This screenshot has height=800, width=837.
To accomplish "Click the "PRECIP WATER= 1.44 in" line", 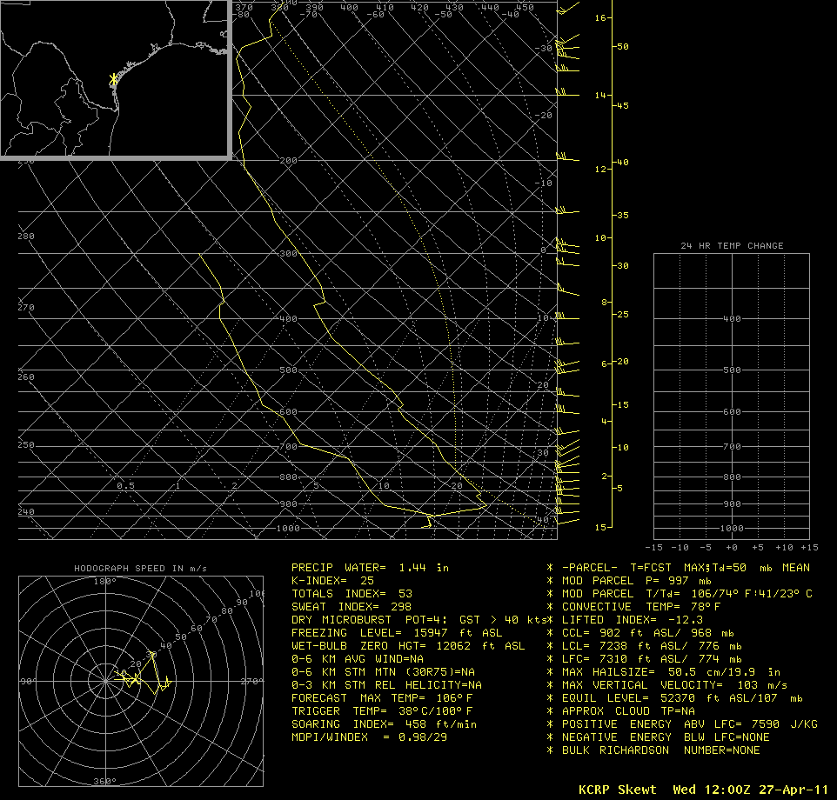I will 370,568.
